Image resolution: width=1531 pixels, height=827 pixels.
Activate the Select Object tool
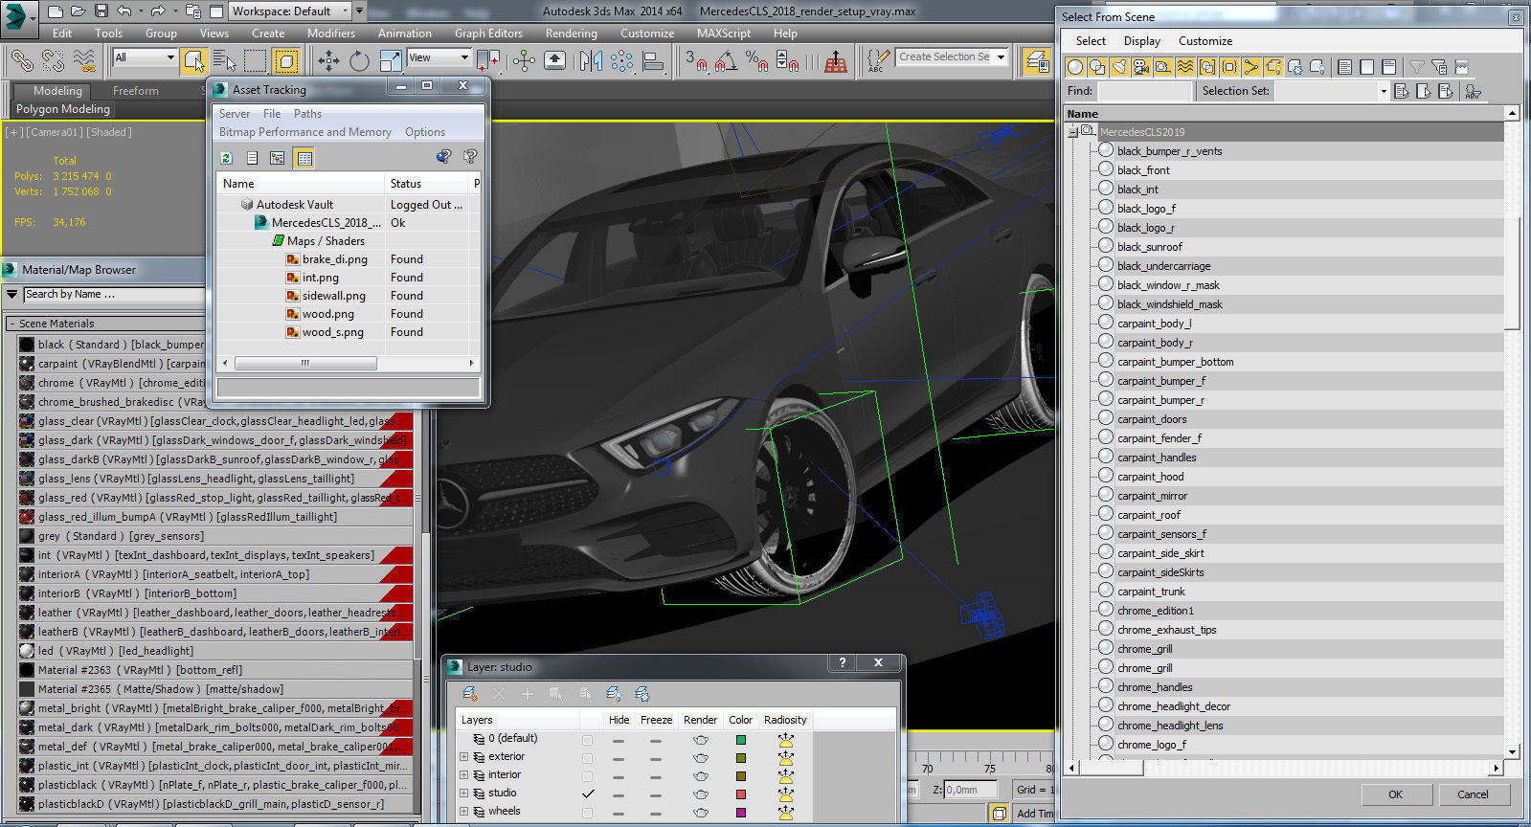tap(193, 61)
